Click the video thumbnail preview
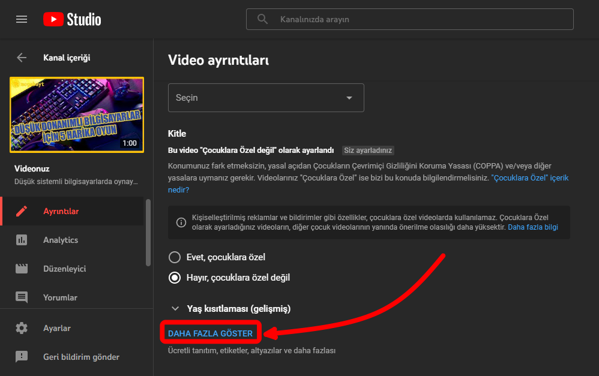The width and height of the screenshot is (599, 376). click(x=76, y=113)
